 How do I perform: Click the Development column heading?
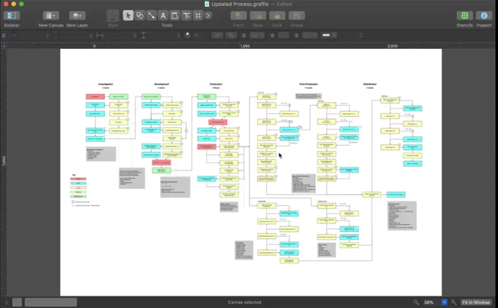tap(161, 84)
